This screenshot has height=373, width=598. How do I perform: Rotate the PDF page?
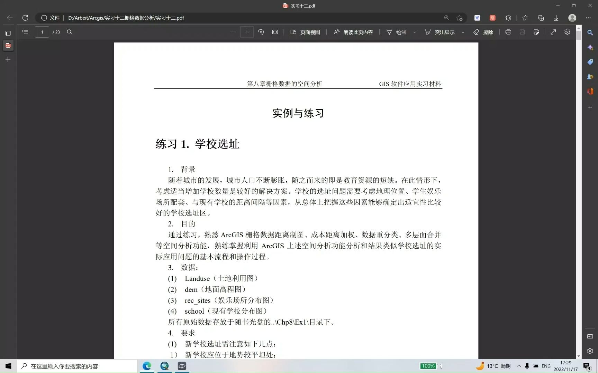[261, 32]
